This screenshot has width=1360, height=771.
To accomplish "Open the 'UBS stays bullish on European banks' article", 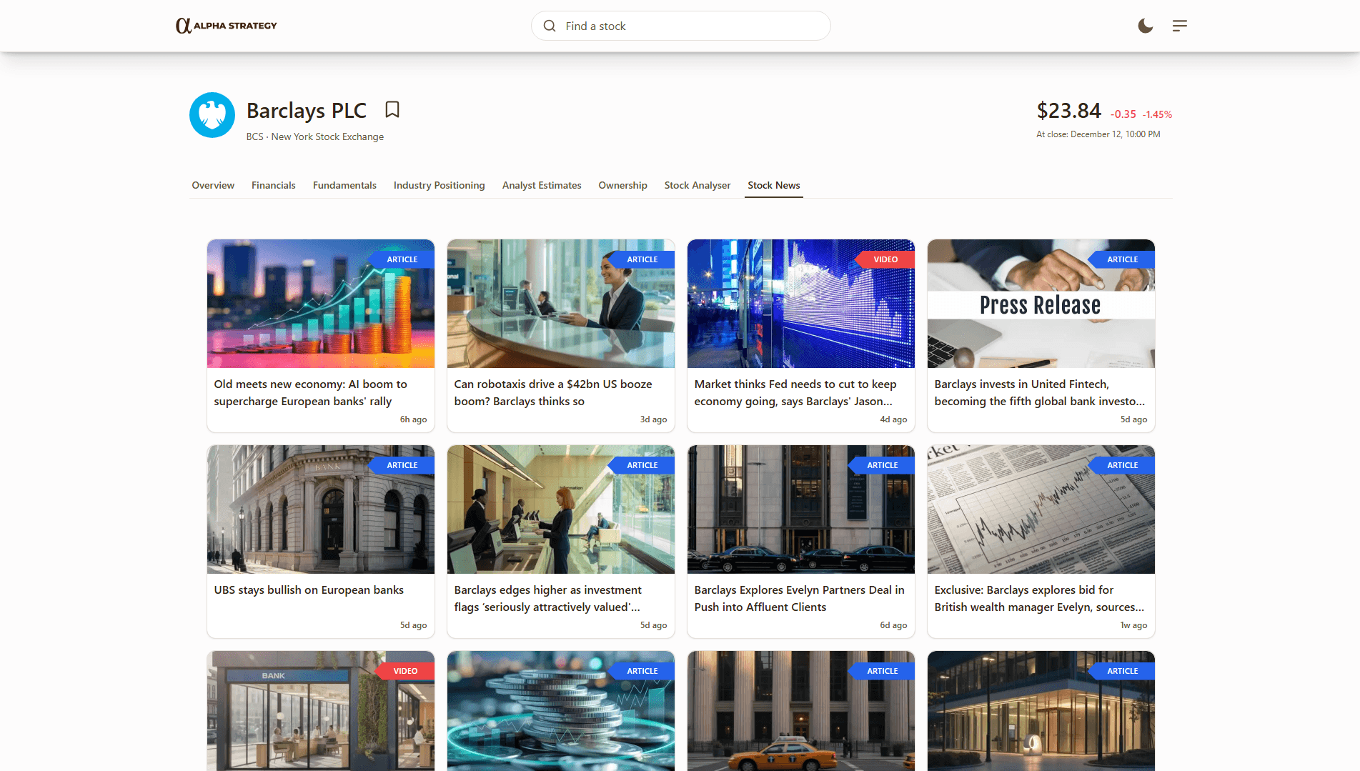I will [x=309, y=590].
